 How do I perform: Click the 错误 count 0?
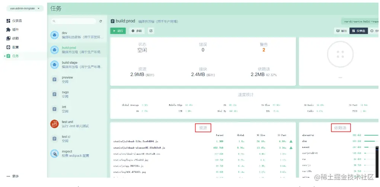pos(203,50)
